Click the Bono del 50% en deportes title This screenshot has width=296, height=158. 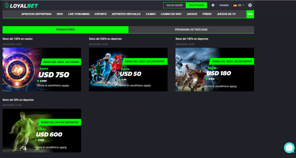point(18,100)
